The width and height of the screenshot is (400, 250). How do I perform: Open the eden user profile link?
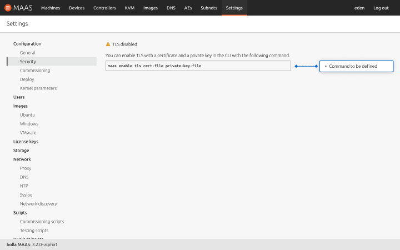pyautogui.click(x=359, y=8)
